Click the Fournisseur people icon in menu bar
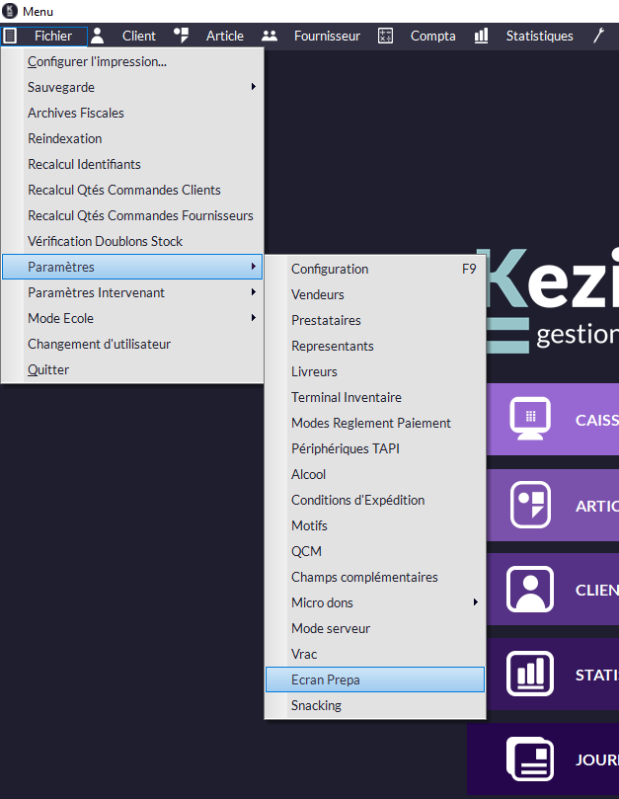Image resolution: width=619 pixels, height=799 pixels. (269, 36)
